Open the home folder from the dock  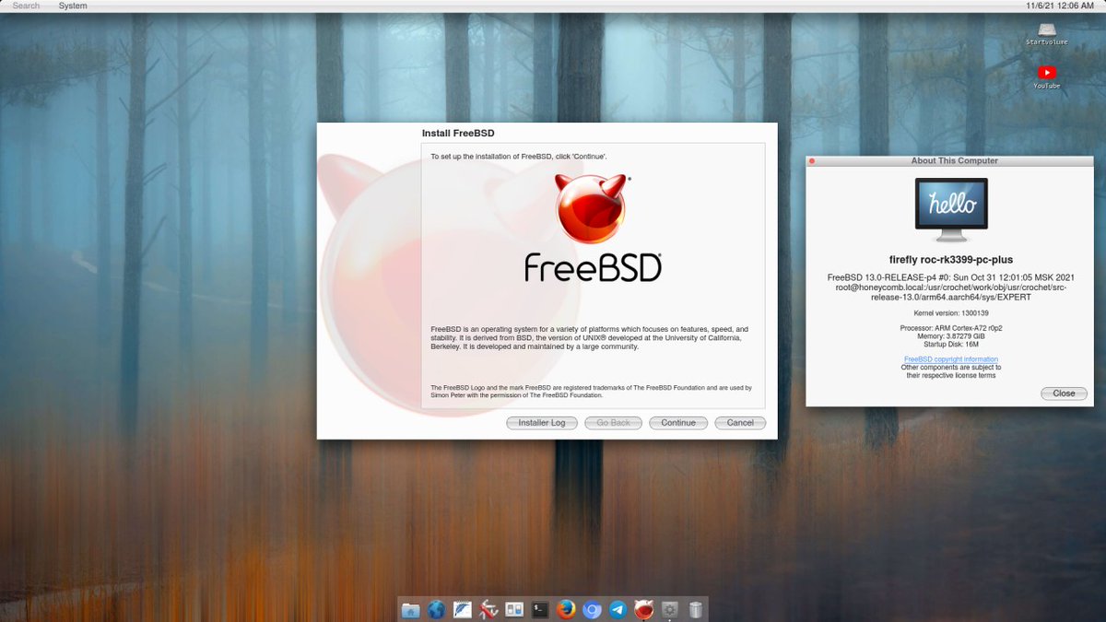point(411,610)
